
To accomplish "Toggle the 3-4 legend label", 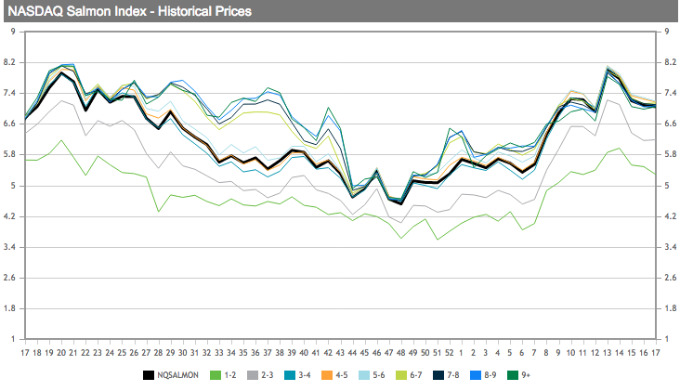I will [305, 375].
